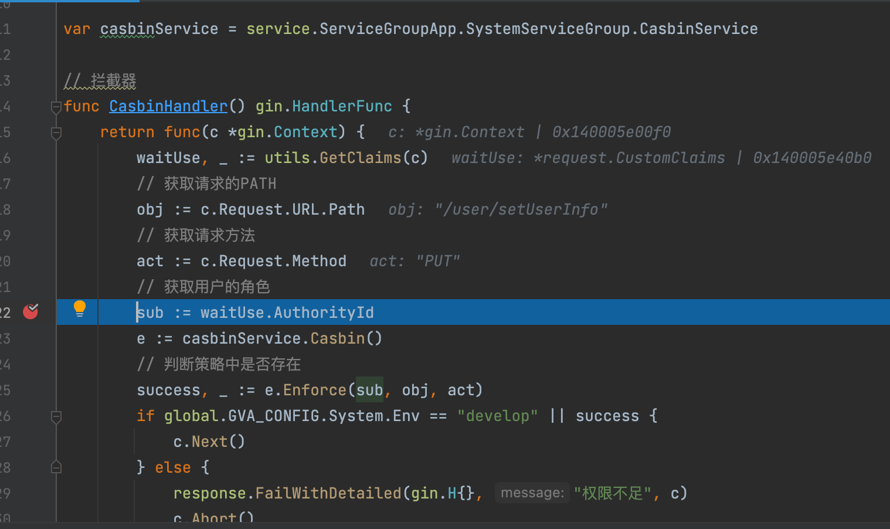Collapse the return func block fold marker
The image size is (890, 529).
pos(56,133)
